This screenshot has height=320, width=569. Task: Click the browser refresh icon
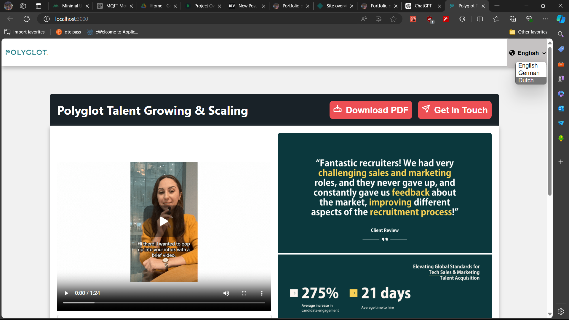pyautogui.click(x=27, y=19)
